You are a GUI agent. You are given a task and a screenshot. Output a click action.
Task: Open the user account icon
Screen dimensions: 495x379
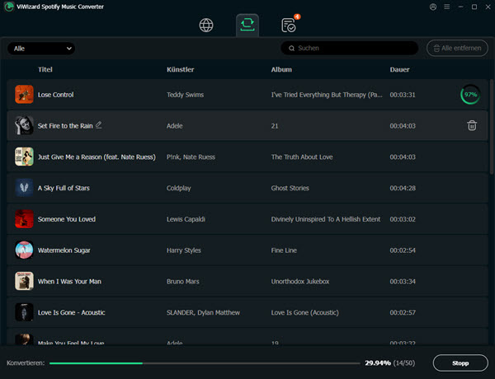pos(433,7)
